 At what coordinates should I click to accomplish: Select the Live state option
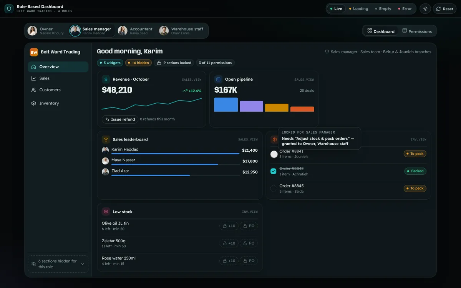336,8
